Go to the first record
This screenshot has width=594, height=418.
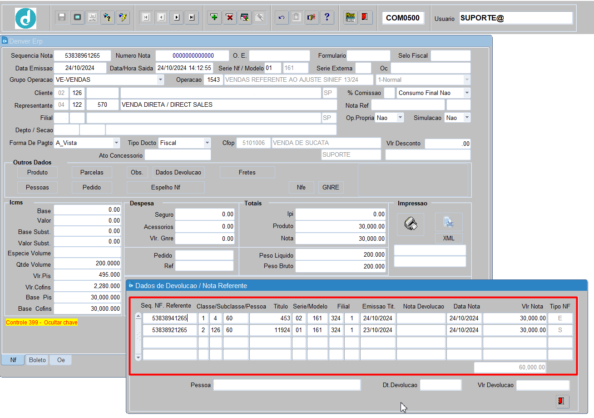tap(146, 18)
